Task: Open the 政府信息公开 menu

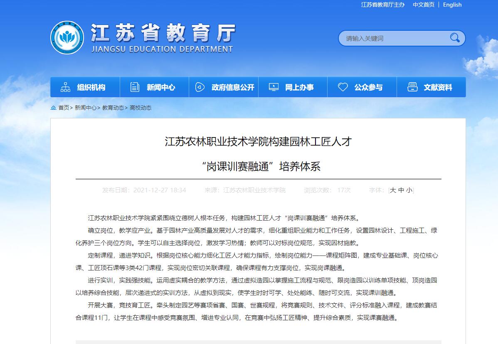Action: 224,87
